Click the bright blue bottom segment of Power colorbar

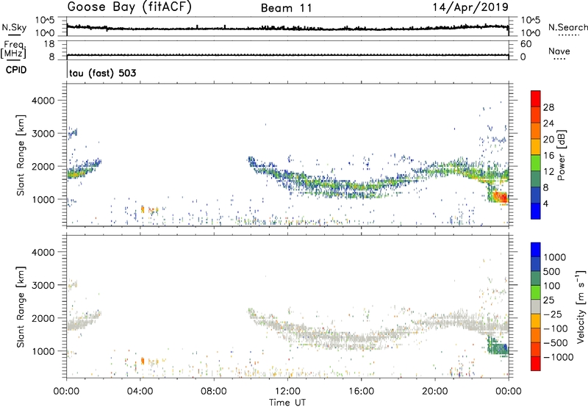[x=536, y=211]
